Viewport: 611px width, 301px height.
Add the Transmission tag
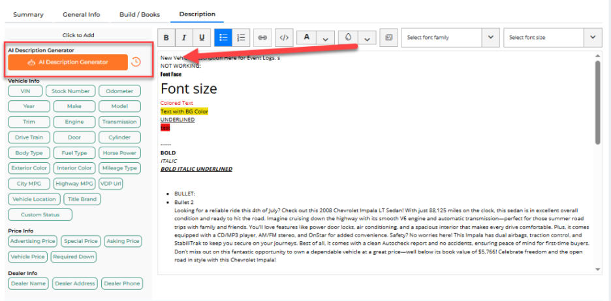(119, 122)
